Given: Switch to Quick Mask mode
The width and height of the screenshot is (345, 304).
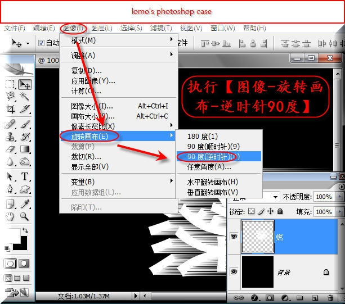Looking at the screenshot, I should click(24, 263).
